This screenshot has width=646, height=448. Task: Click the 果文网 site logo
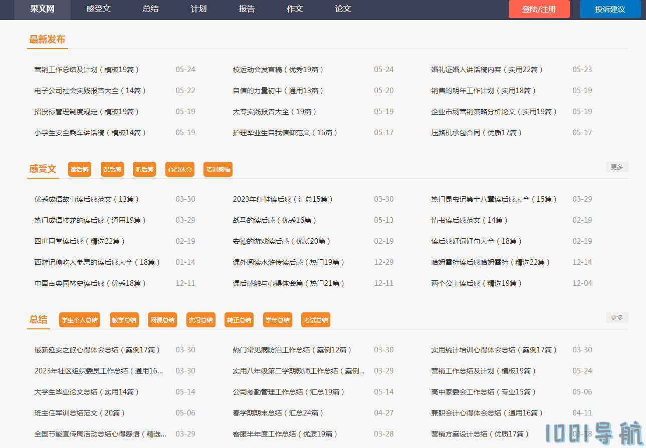(42, 9)
